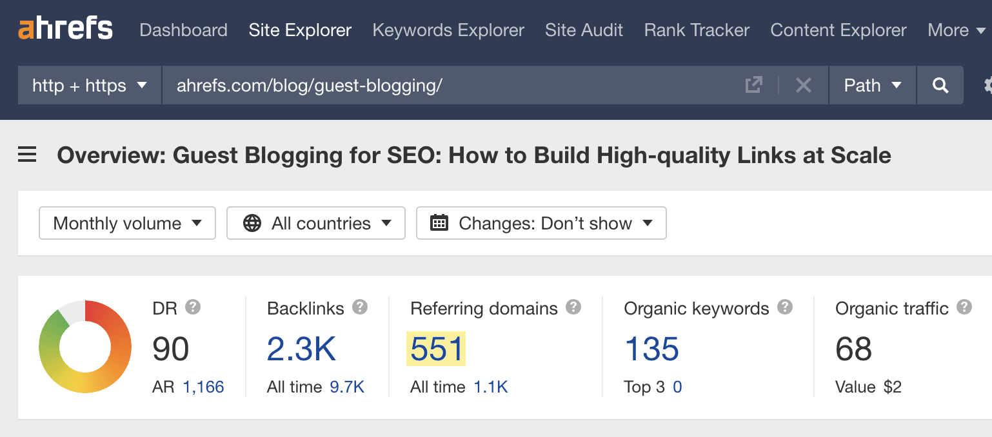Image resolution: width=992 pixels, height=437 pixels.
Task: Open the Path mode dropdown
Action: click(x=873, y=85)
